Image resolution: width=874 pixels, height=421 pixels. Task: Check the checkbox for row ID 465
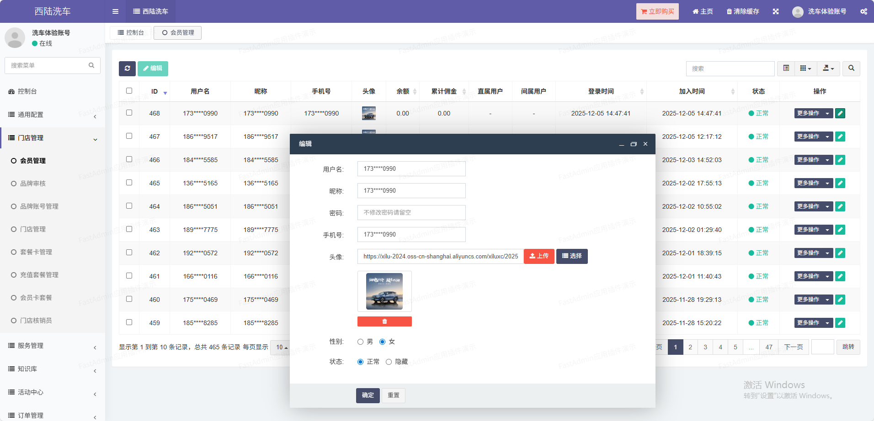pos(129,183)
